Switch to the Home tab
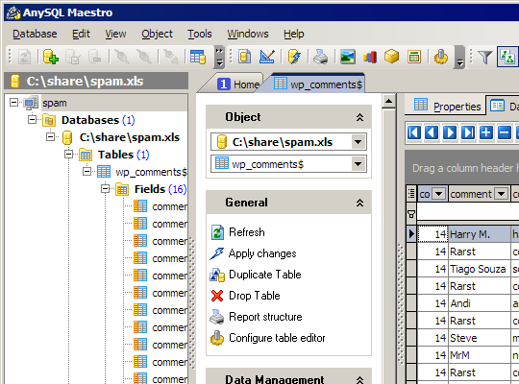The width and height of the screenshot is (519, 384). coord(238,84)
